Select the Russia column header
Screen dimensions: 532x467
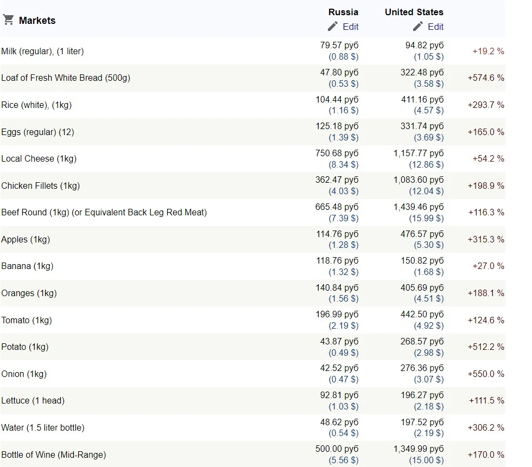pyautogui.click(x=343, y=12)
